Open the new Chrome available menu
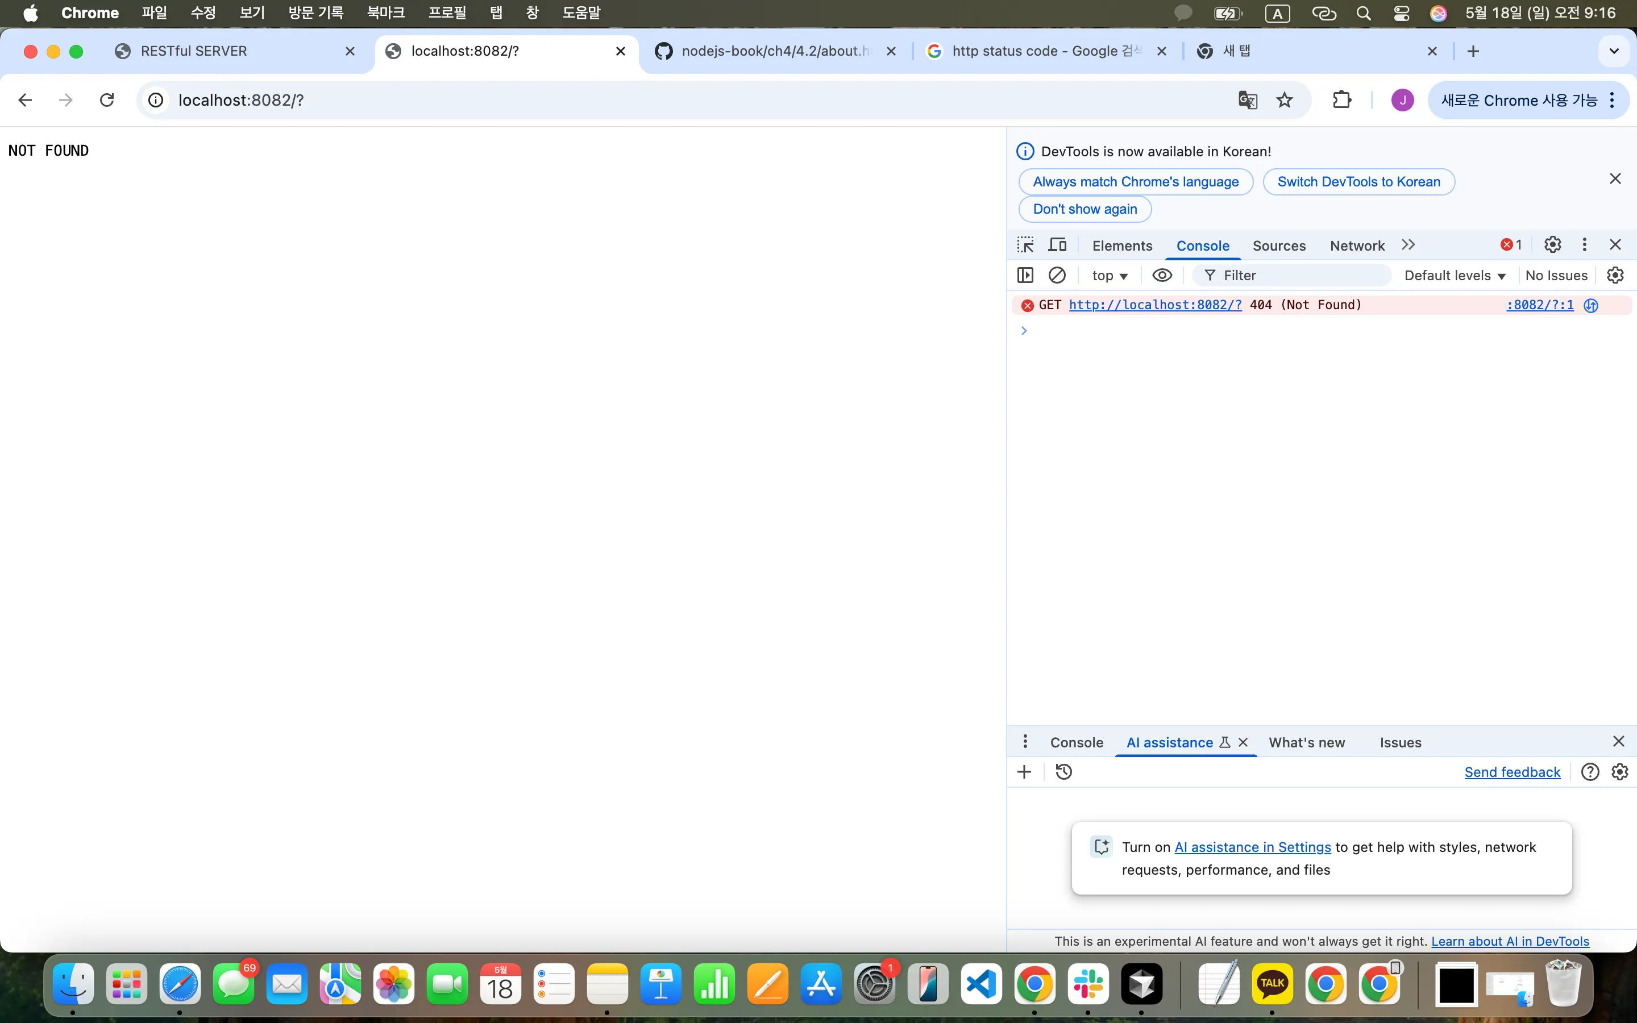The image size is (1637, 1023). (1528, 100)
